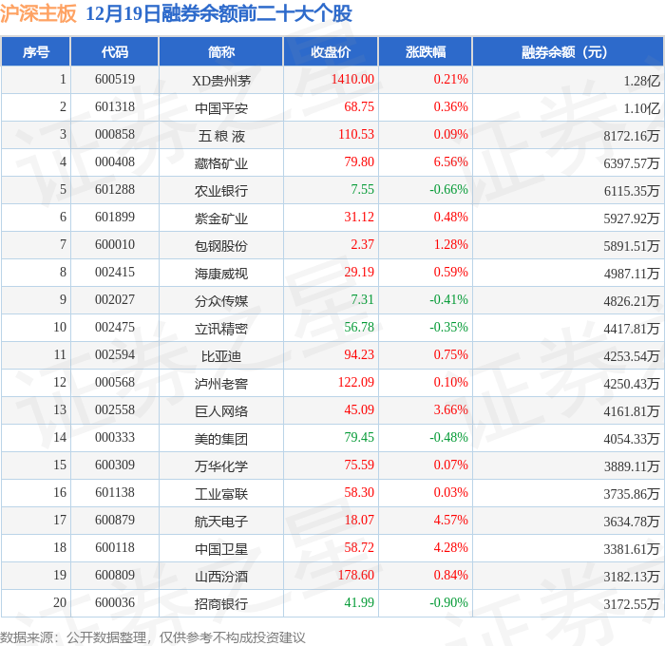Select stock code 002594

point(115,355)
